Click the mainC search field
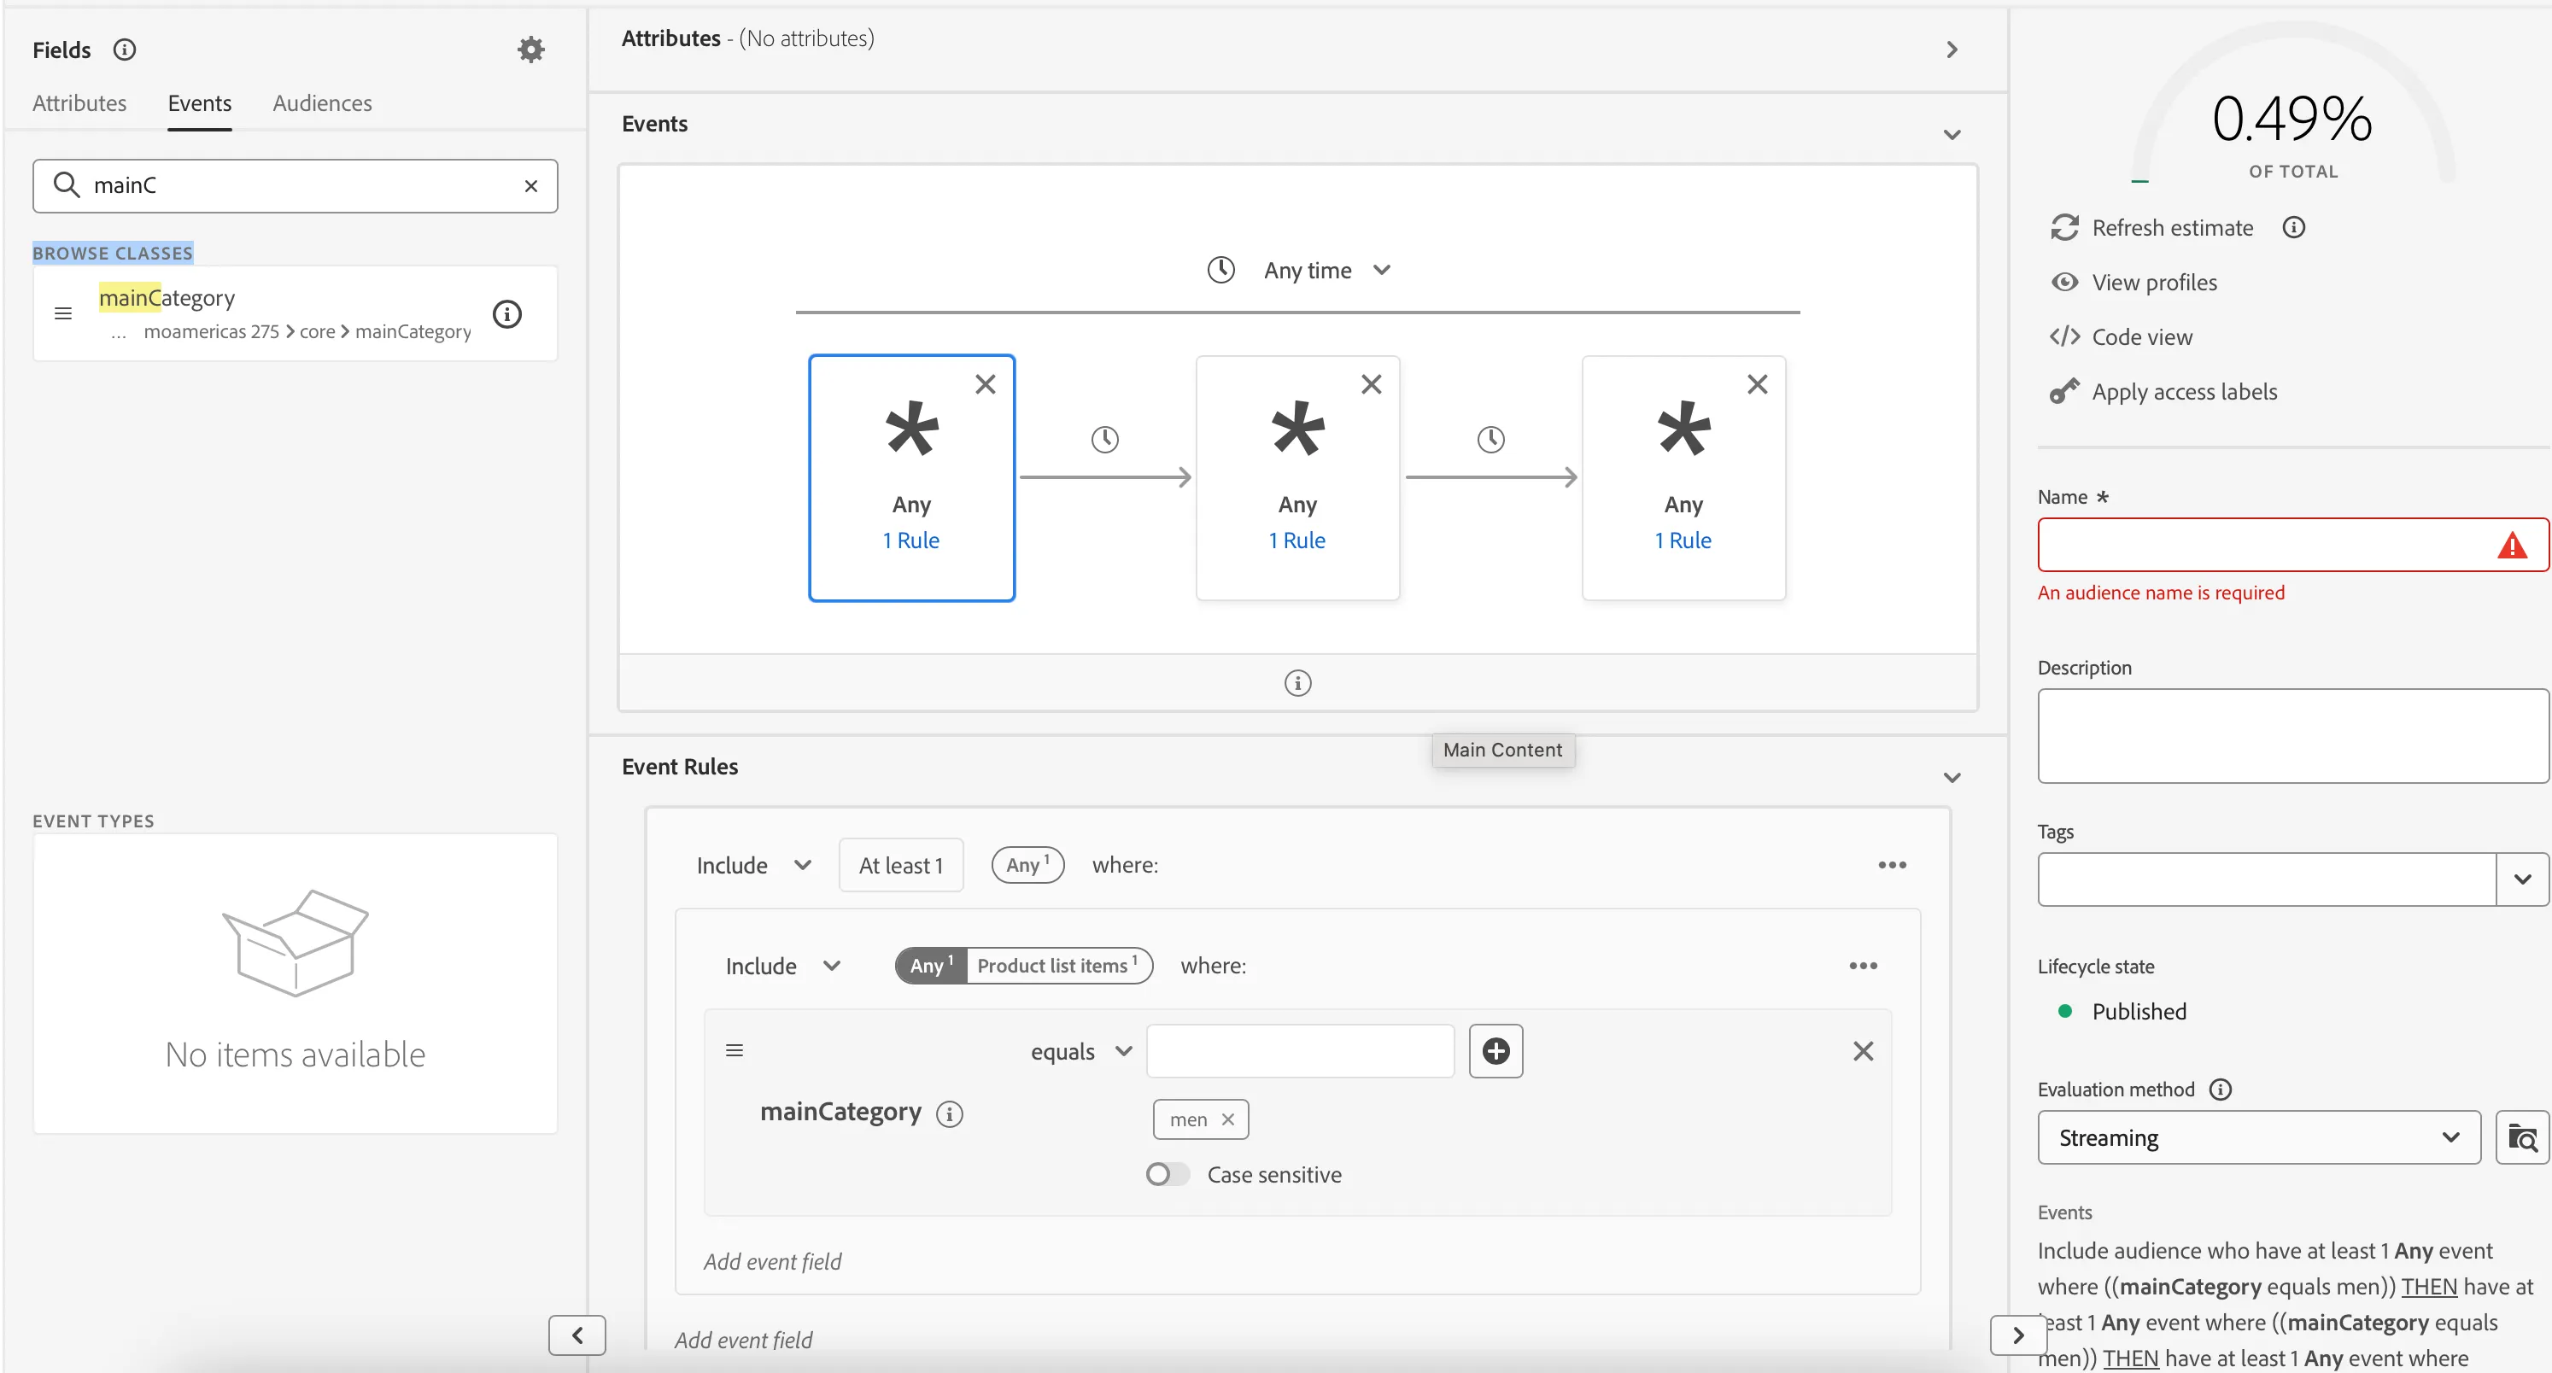Image resolution: width=2552 pixels, height=1373 pixels. click(x=296, y=185)
